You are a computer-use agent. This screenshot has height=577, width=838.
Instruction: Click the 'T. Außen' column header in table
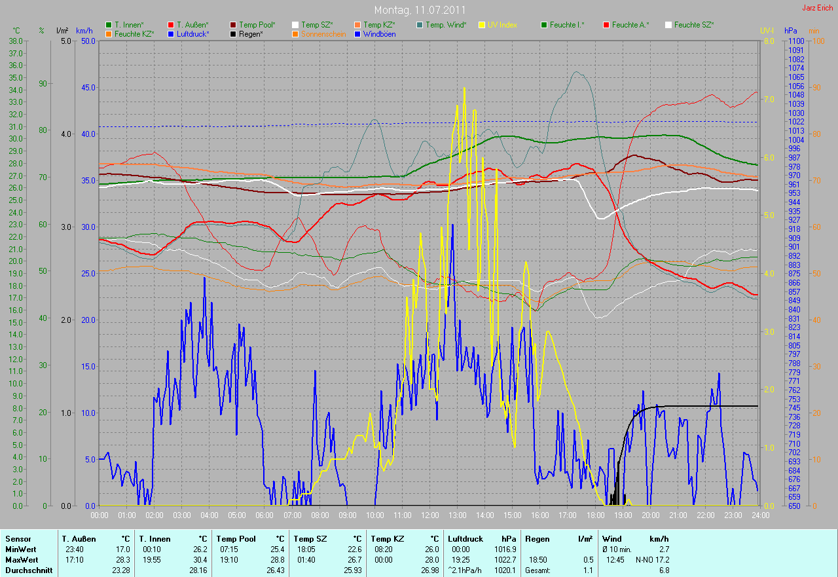(x=79, y=539)
